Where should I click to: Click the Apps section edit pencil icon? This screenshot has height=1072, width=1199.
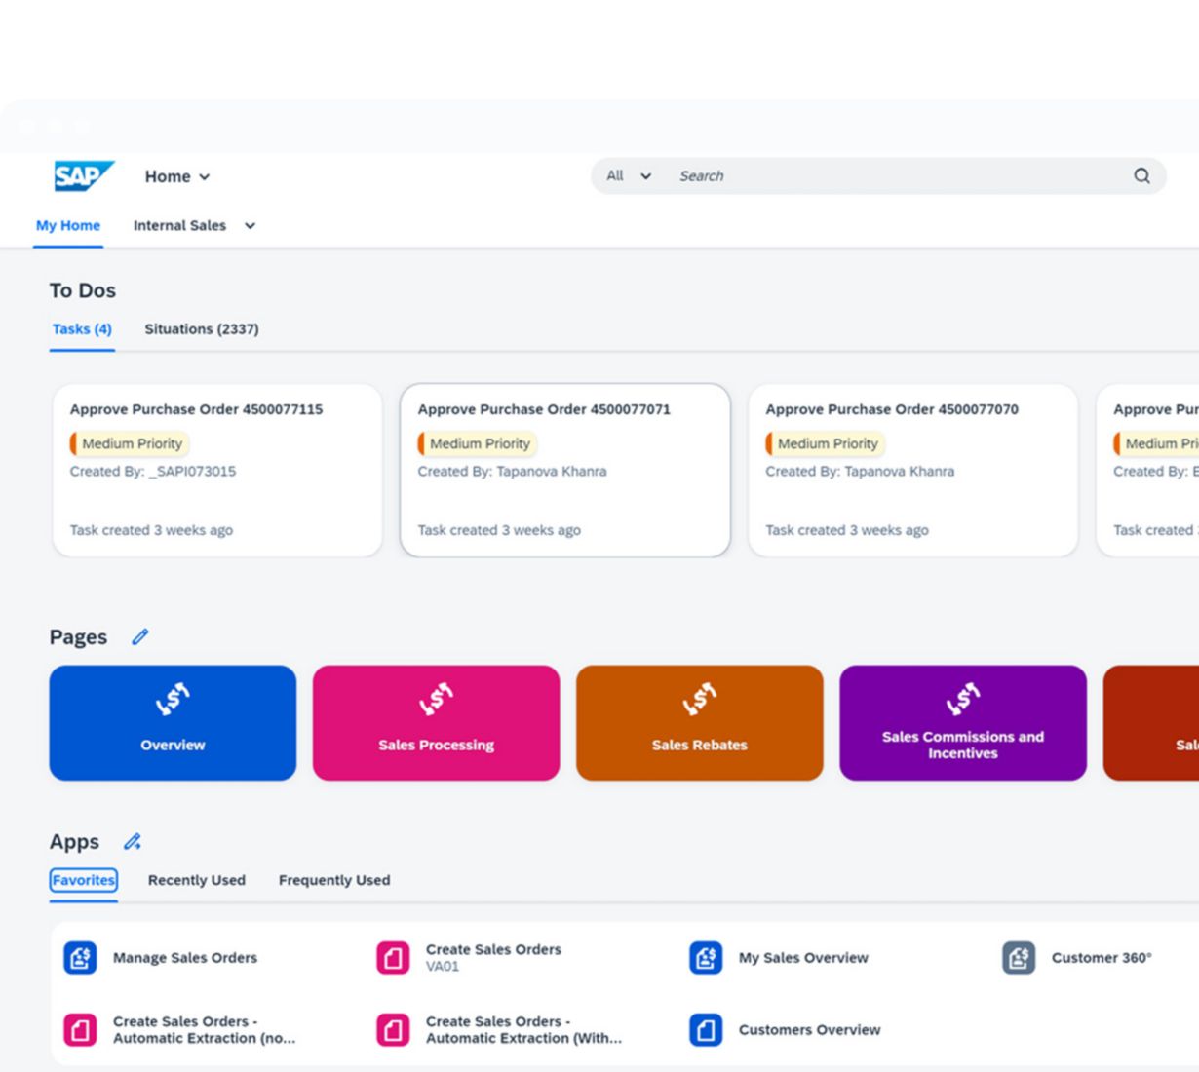(x=133, y=842)
